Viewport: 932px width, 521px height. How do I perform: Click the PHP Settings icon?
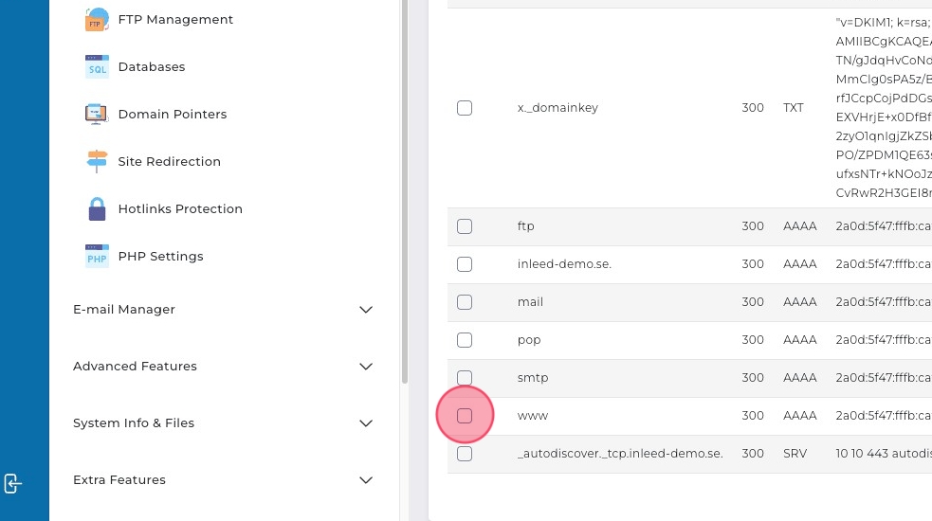click(97, 257)
